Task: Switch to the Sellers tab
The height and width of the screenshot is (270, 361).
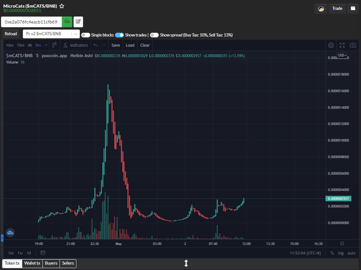Action: point(68,263)
